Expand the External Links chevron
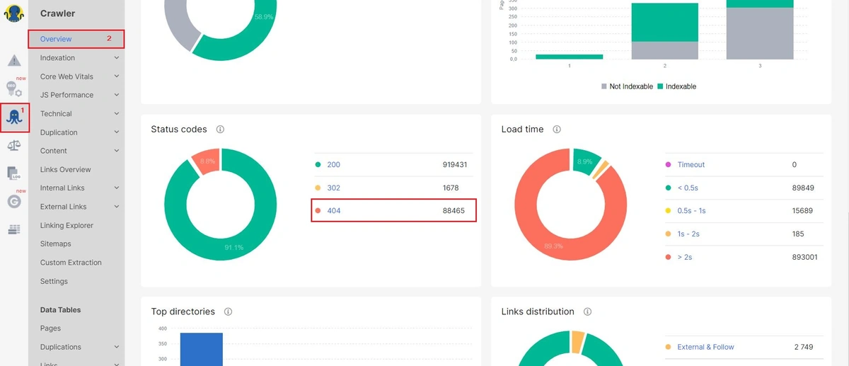The image size is (849, 366). pos(117,207)
